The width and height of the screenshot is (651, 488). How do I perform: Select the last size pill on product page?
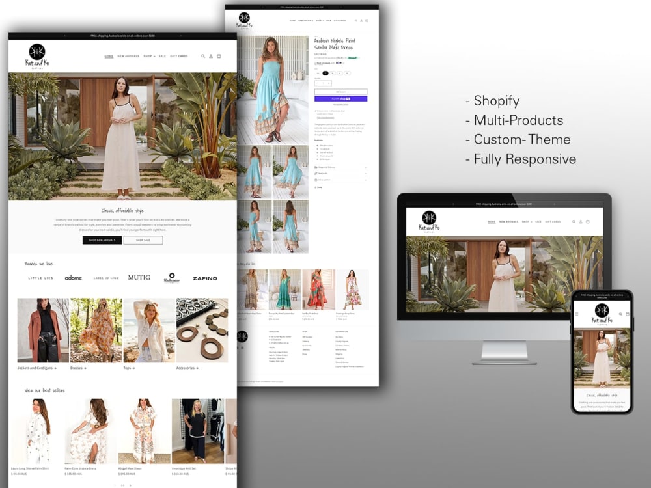347,73
